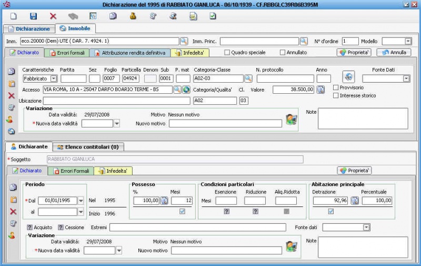Enable the Quadro speciale checkbox

(x=227, y=53)
